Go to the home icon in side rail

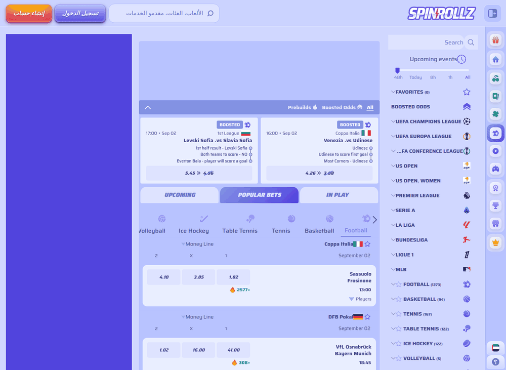495,59
